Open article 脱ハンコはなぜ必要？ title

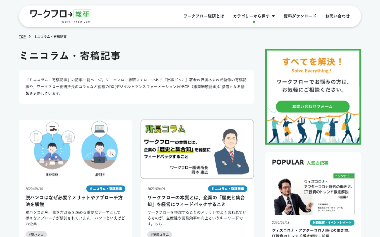pos(74,201)
